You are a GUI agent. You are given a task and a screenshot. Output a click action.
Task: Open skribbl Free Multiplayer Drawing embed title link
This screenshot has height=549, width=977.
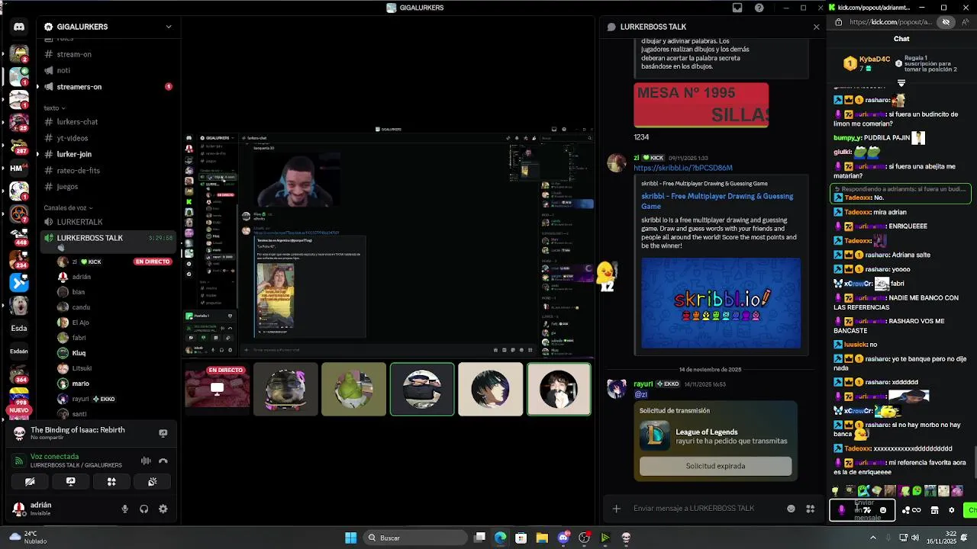(x=717, y=201)
